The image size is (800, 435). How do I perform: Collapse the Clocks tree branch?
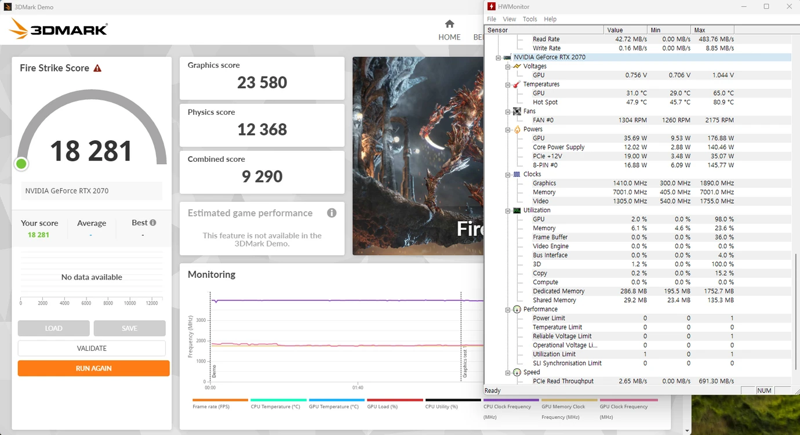tap(508, 175)
